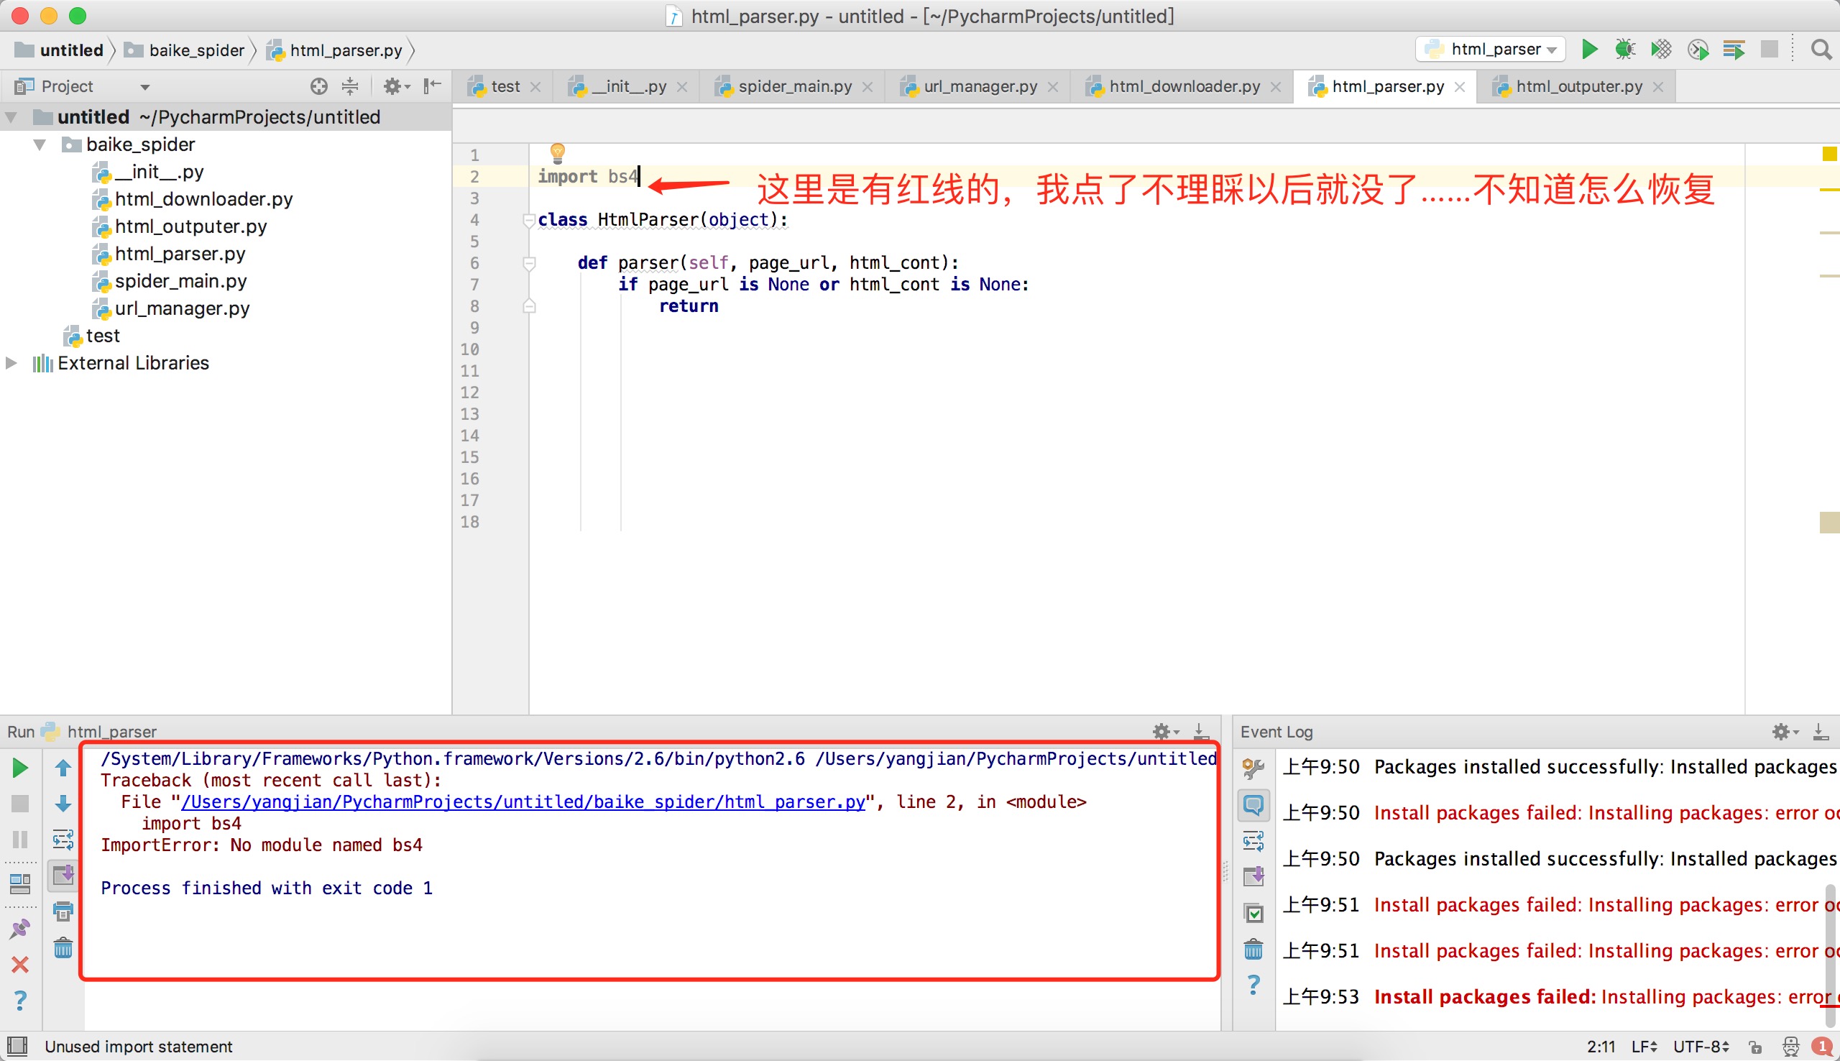Switch to spider_main.py tab
Image resolution: width=1840 pixels, height=1061 pixels.
pyautogui.click(x=795, y=87)
